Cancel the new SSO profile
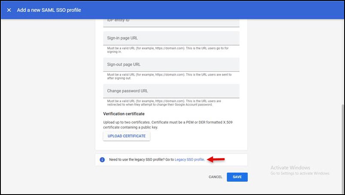 215,177
